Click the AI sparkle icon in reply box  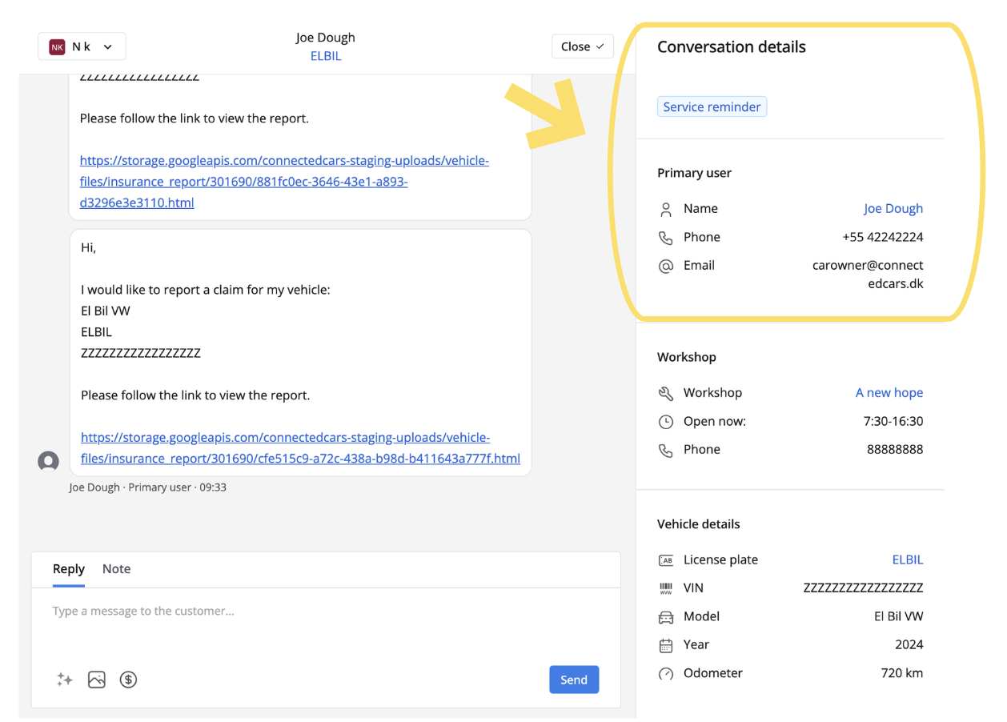pos(65,680)
